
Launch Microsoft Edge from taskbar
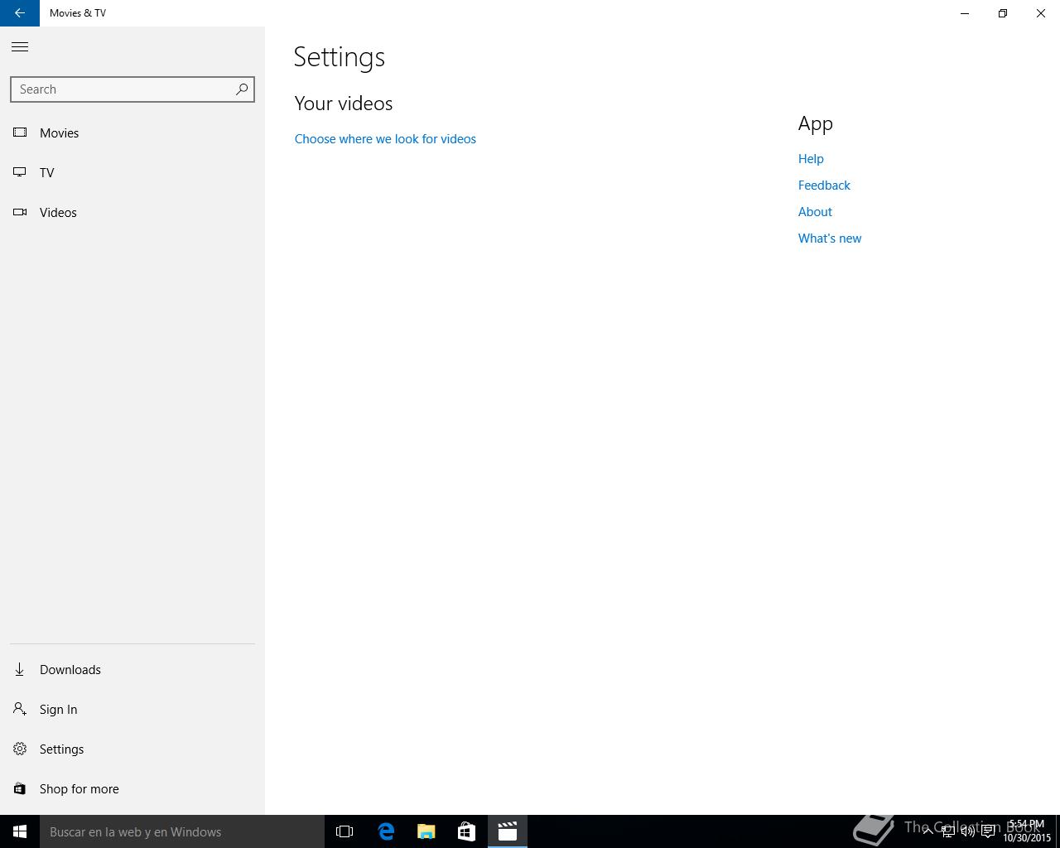386,831
